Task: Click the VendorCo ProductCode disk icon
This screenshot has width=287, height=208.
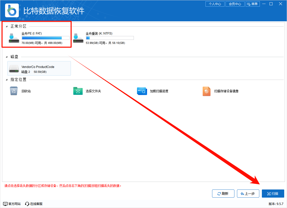Action: pos(14,69)
